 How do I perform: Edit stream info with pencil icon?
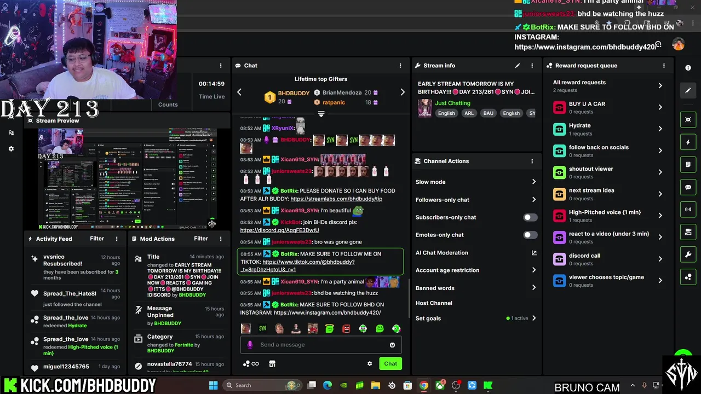[x=517, y=66]
